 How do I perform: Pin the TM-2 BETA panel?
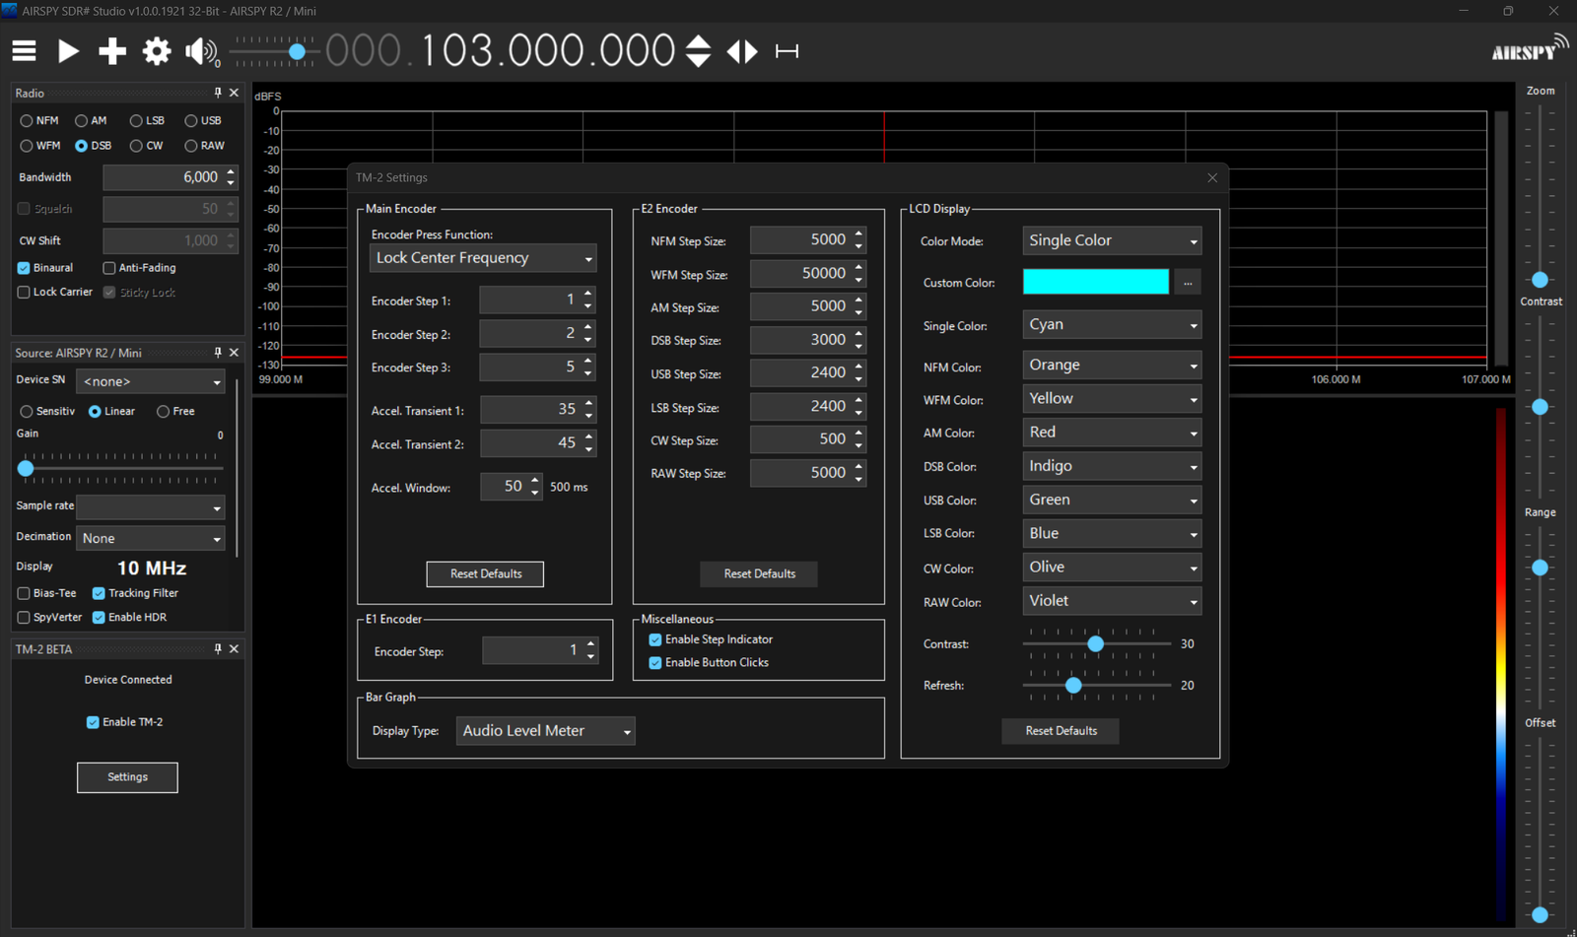pyautogui.click(x=218, y=649)
